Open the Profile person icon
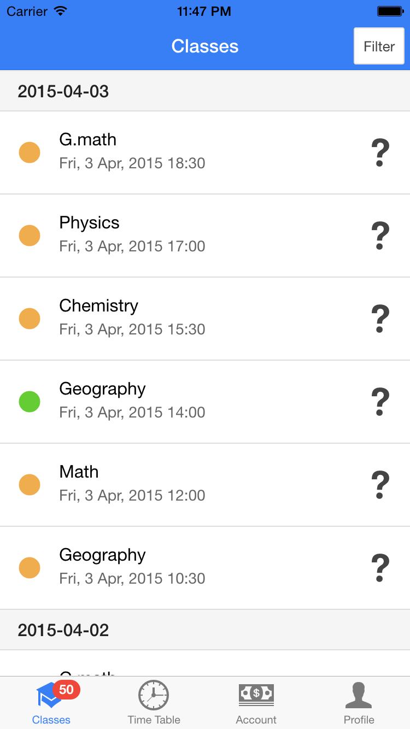 pos(359,695)
